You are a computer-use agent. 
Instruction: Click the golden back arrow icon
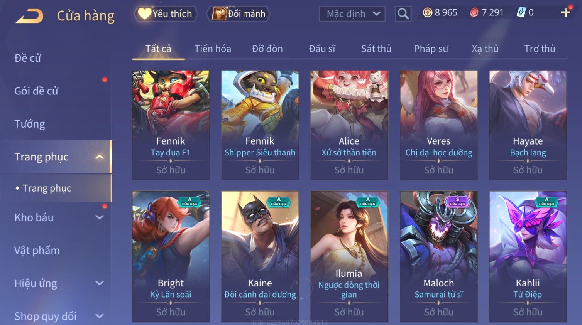click(30, 16)
